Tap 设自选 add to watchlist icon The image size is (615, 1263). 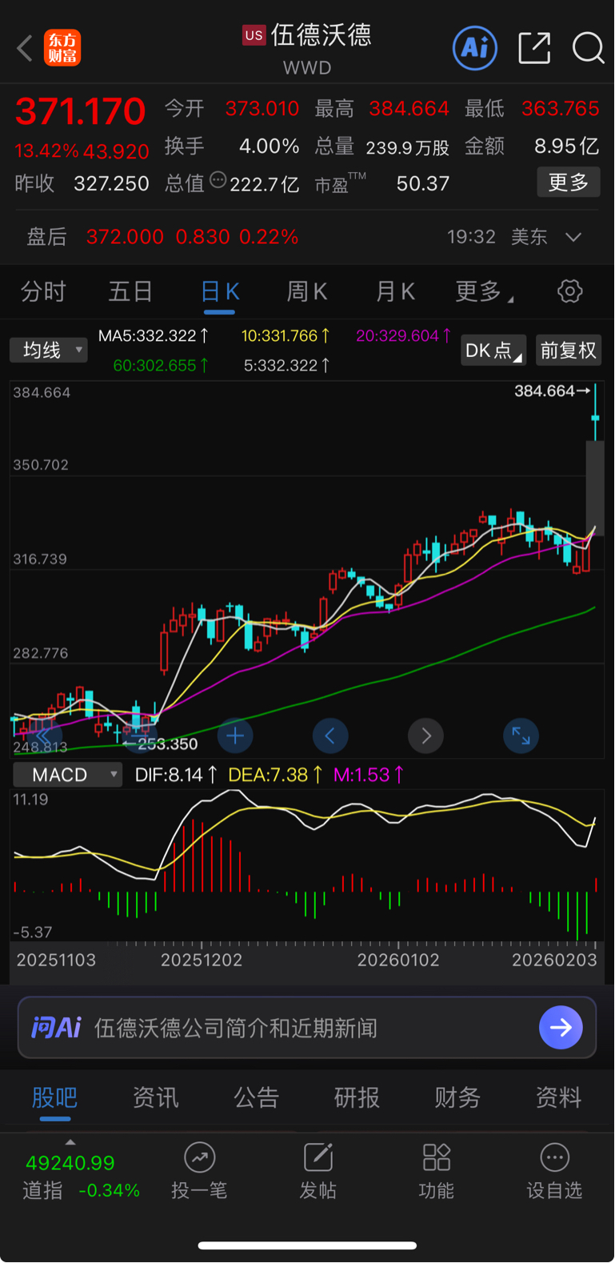point(554,1157)
